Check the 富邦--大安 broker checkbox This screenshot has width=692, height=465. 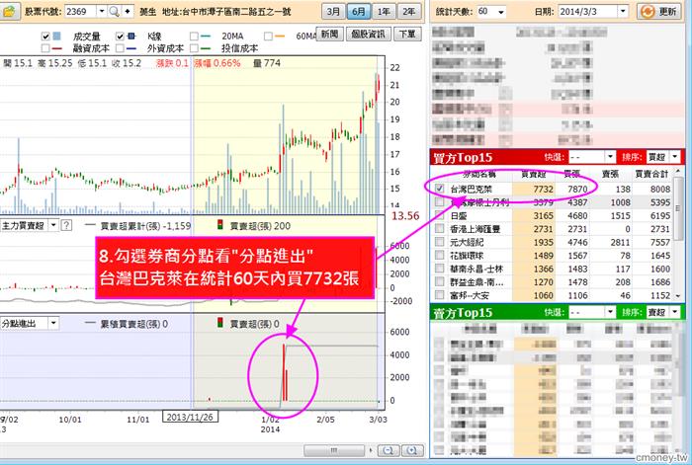point(440,295)
